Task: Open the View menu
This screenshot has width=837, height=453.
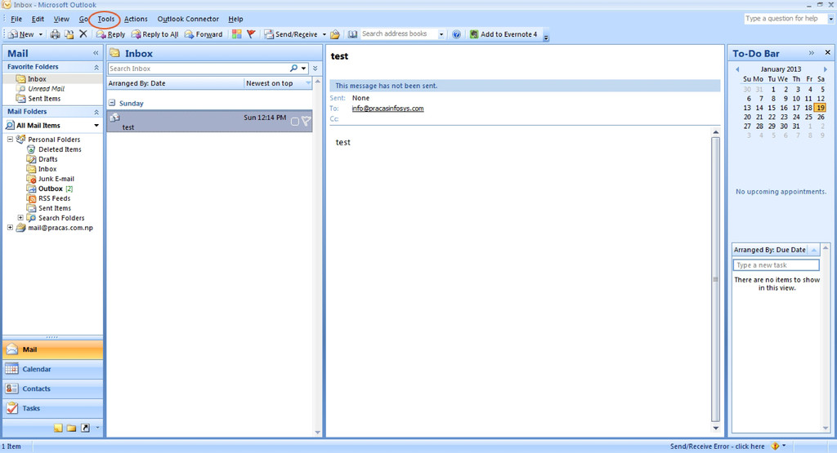Action: click(x=61, y=19)
